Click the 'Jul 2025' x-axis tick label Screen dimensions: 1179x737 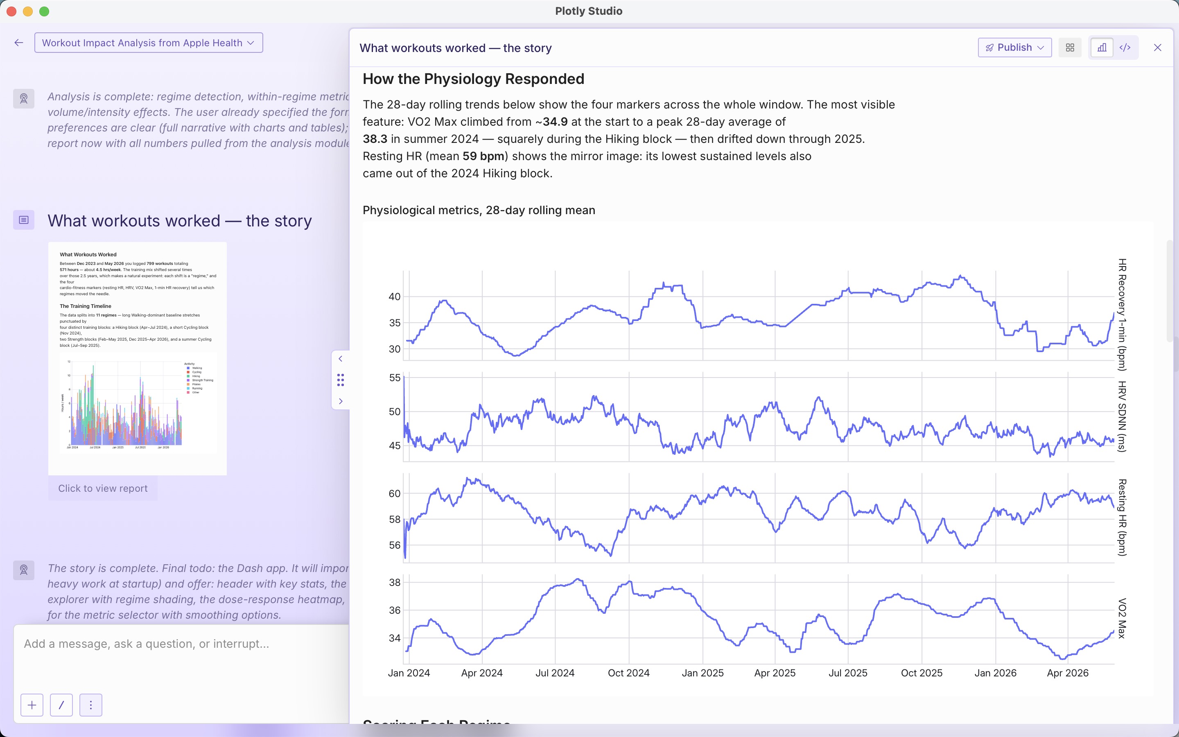click(848, 673)
